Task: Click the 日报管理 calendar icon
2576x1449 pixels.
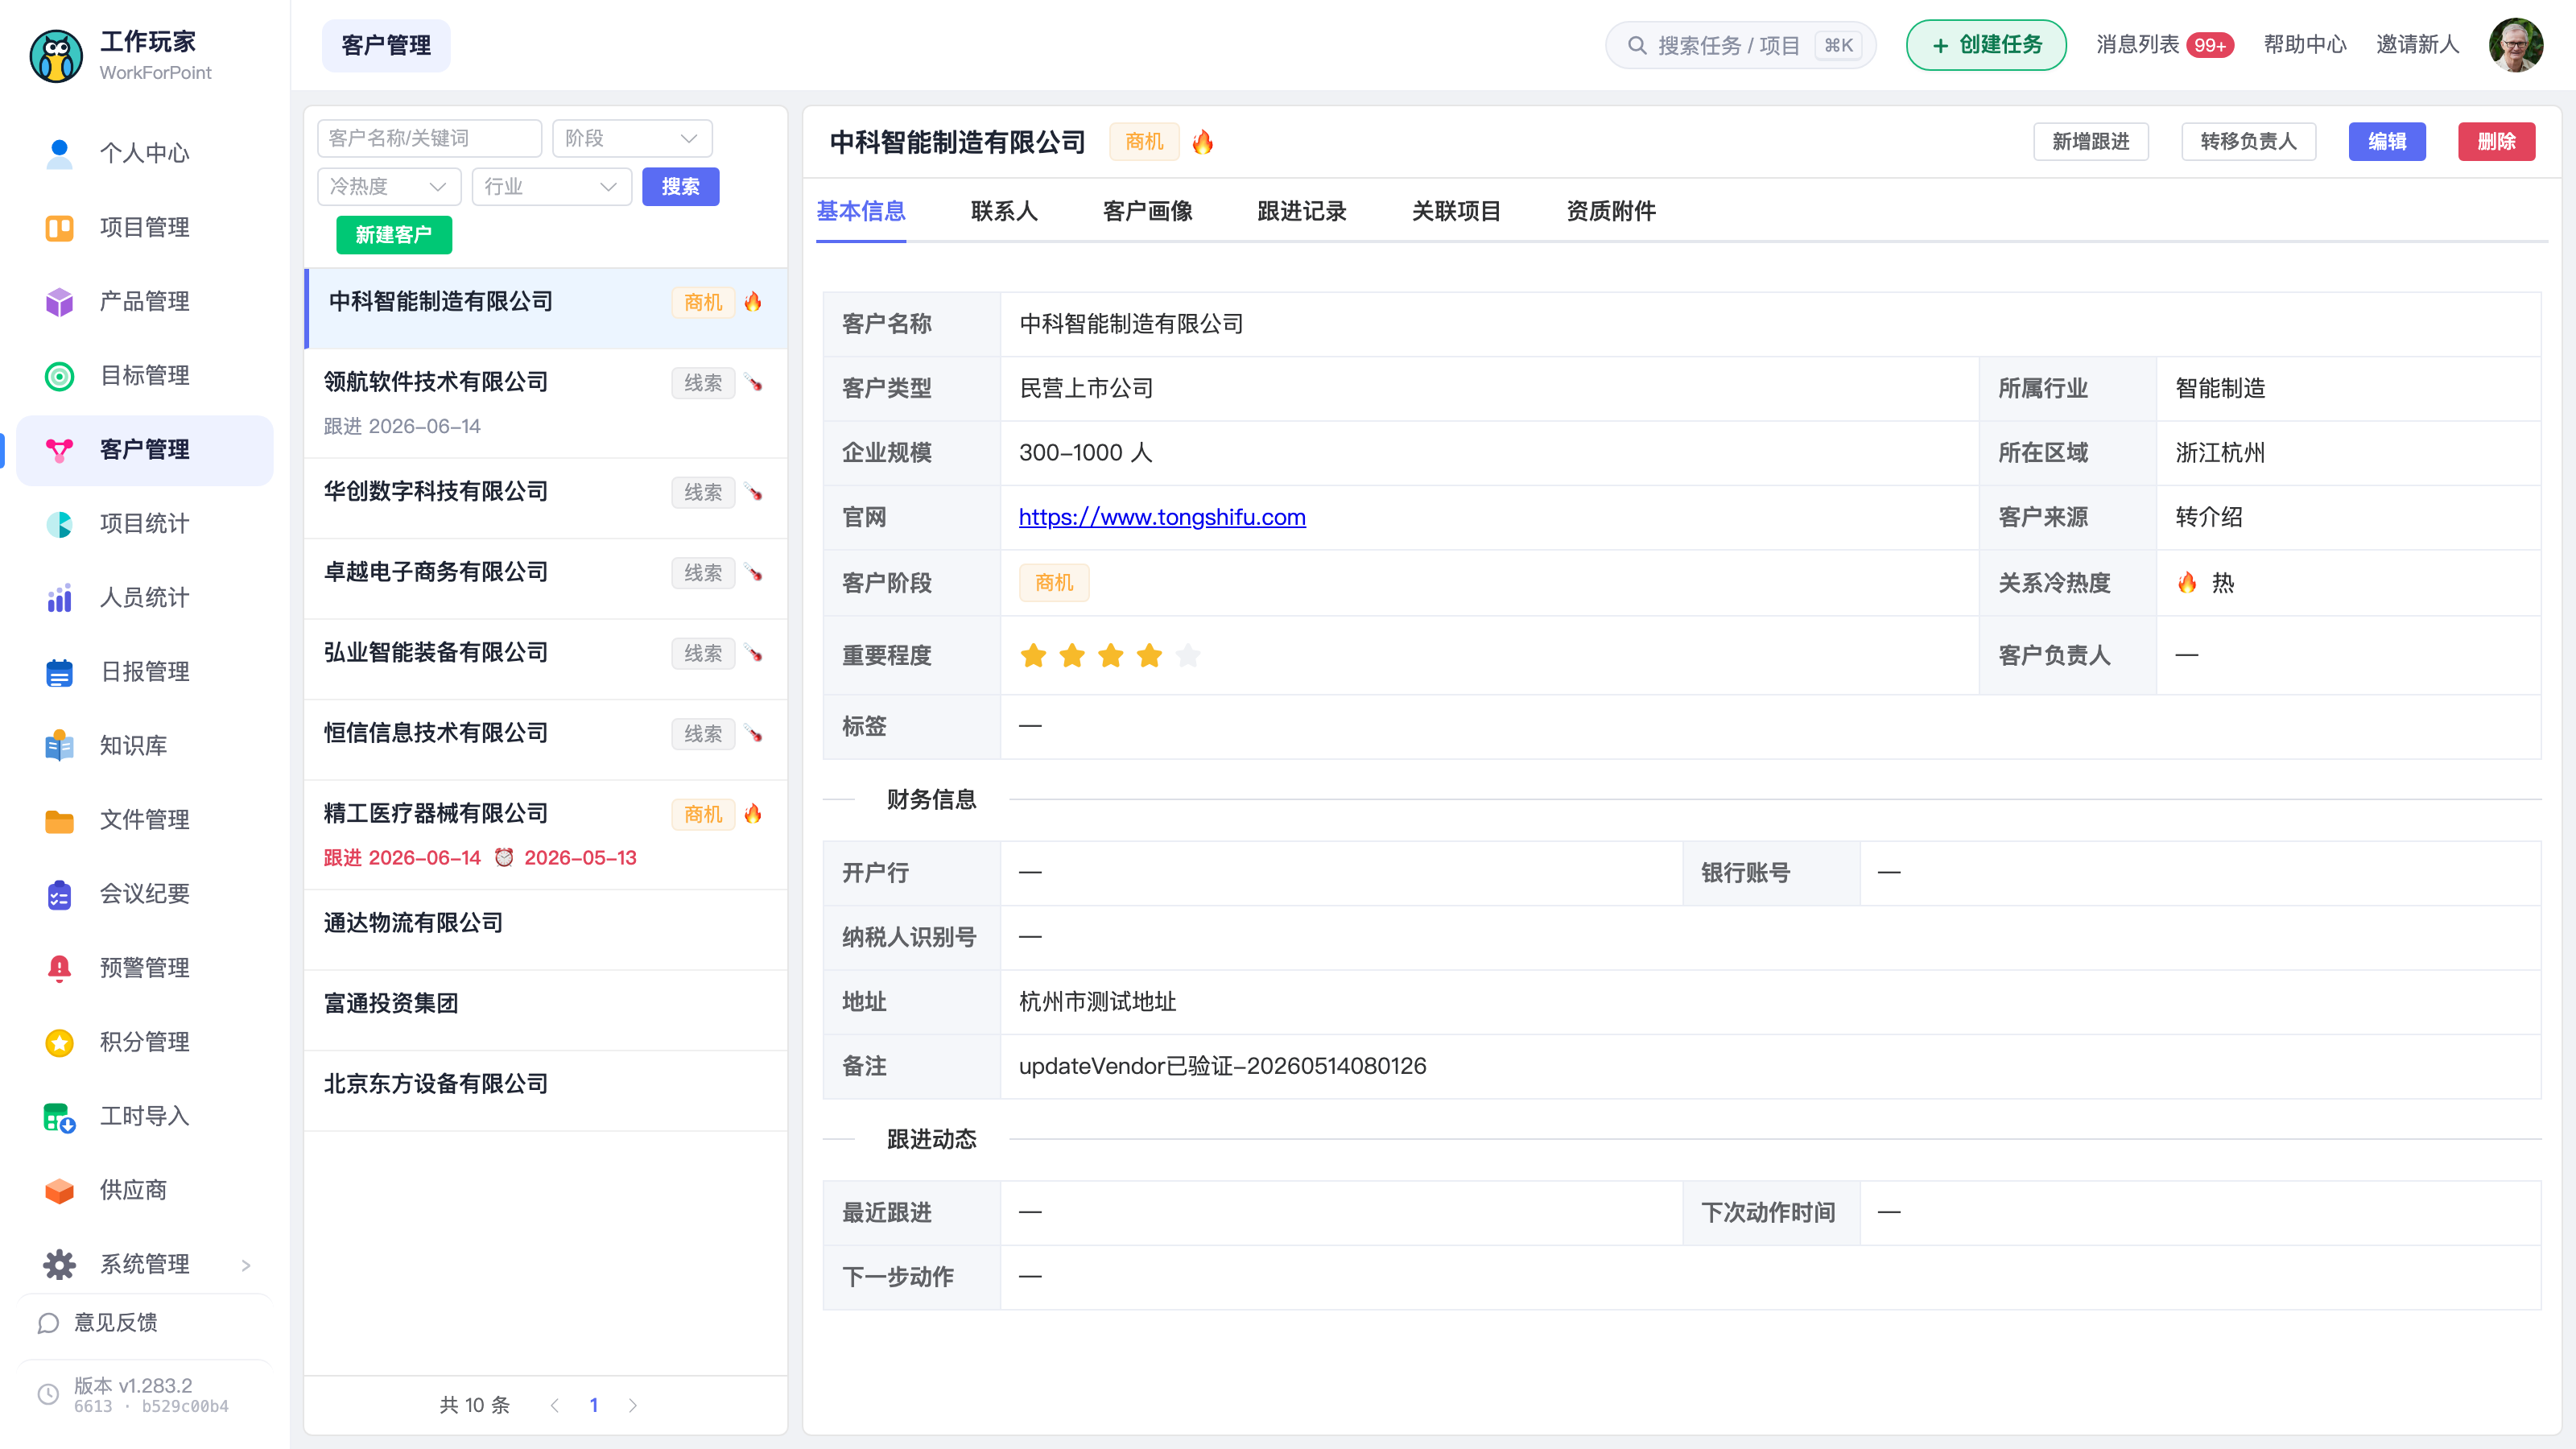Action: (x=59, y=671)
